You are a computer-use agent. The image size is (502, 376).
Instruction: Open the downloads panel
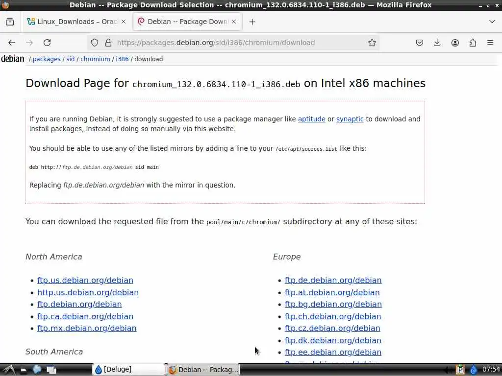[437, 43]
